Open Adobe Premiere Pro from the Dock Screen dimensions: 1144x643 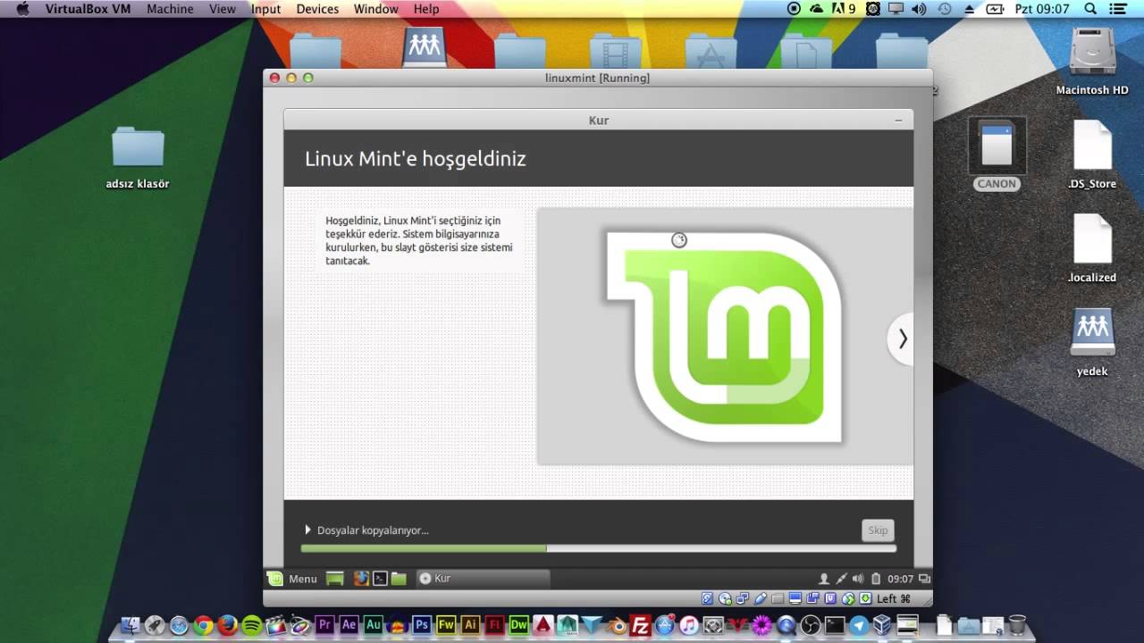click(x=324, y=625)
